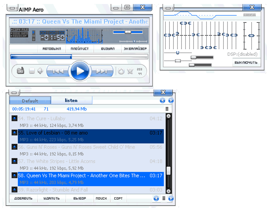This screenshot has height=208, width=267.
Task: Minimize the AIMP Aero main window
Action: tap(116, 8)
